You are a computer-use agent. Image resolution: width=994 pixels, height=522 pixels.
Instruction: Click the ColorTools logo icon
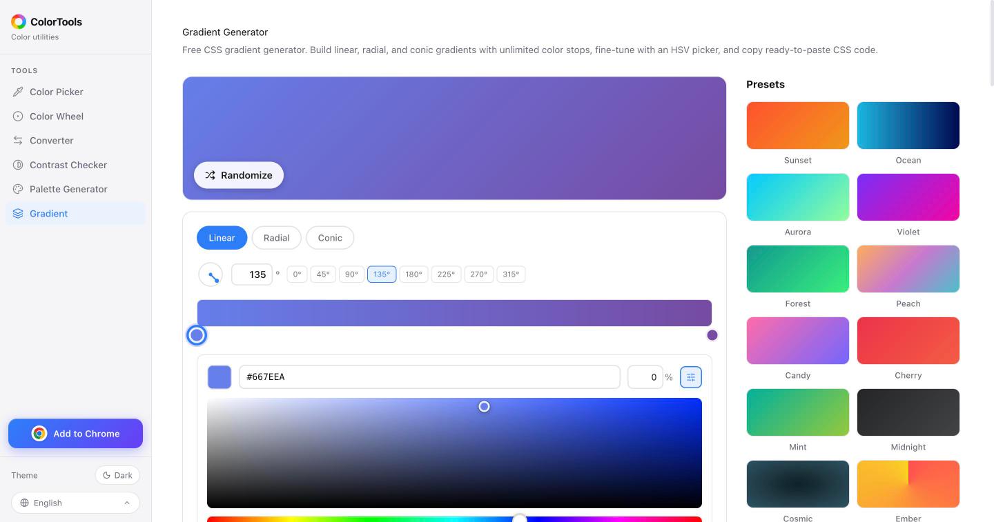click(x=19, y=21)
